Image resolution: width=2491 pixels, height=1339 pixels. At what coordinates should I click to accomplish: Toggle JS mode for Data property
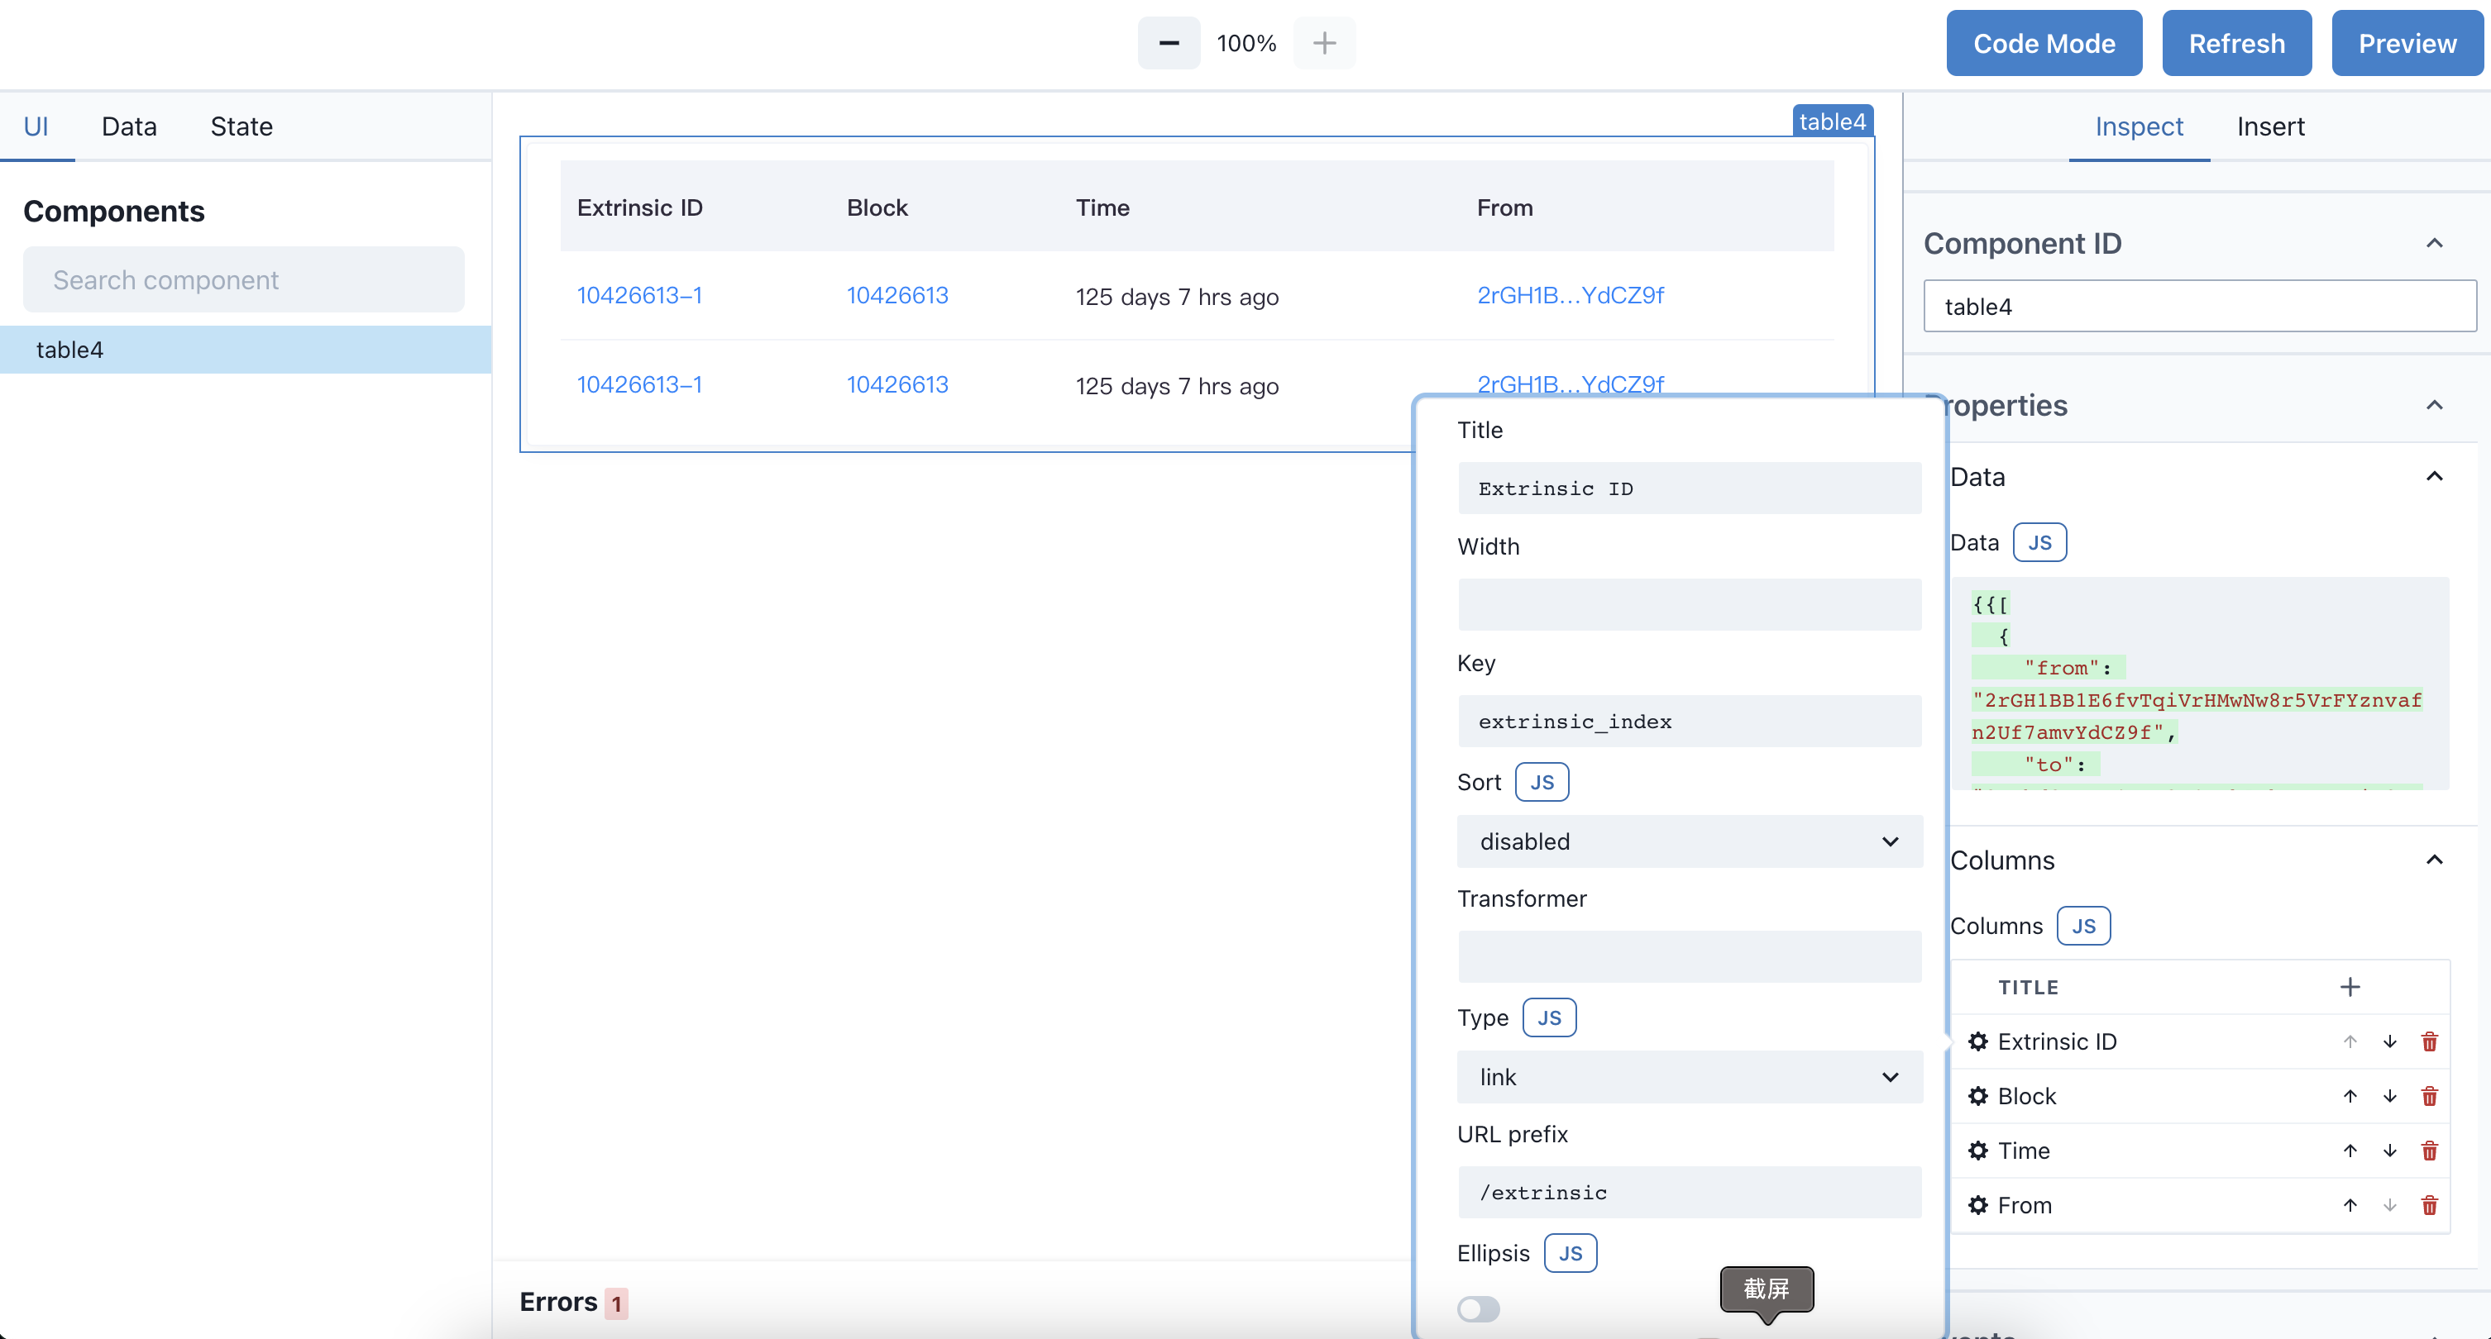[2039, 542]
